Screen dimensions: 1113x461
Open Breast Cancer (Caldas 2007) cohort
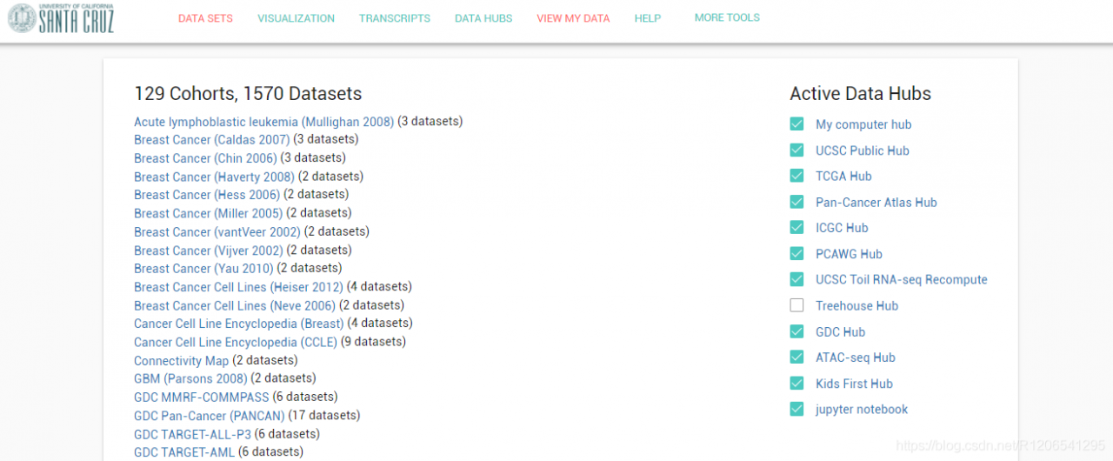(211, 140)
